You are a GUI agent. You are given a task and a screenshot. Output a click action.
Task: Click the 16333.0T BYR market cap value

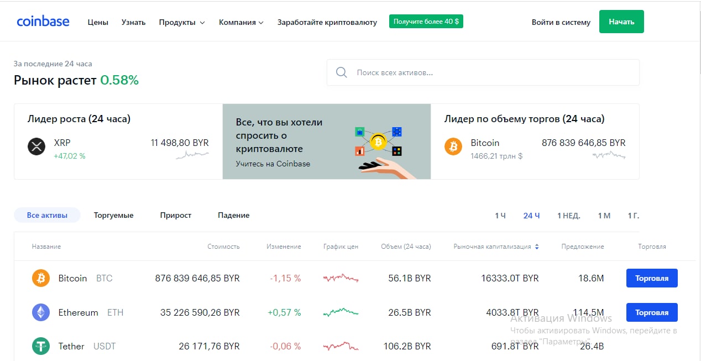(510, 278)
